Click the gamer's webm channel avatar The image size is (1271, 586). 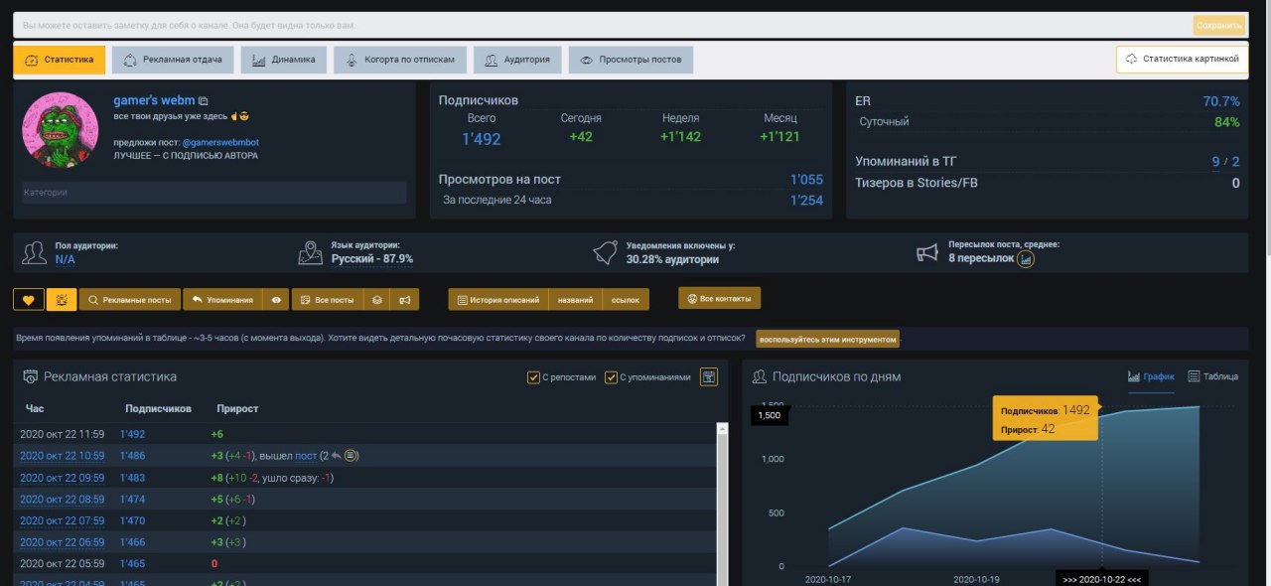pyautogui.click(x=60, y=130)
